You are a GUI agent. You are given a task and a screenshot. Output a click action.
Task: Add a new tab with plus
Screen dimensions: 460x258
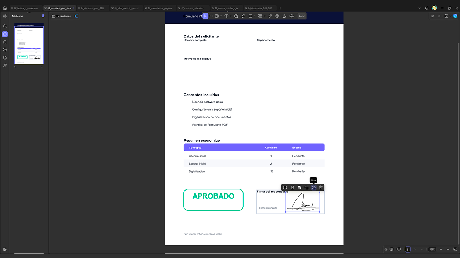tap(280, 8)
